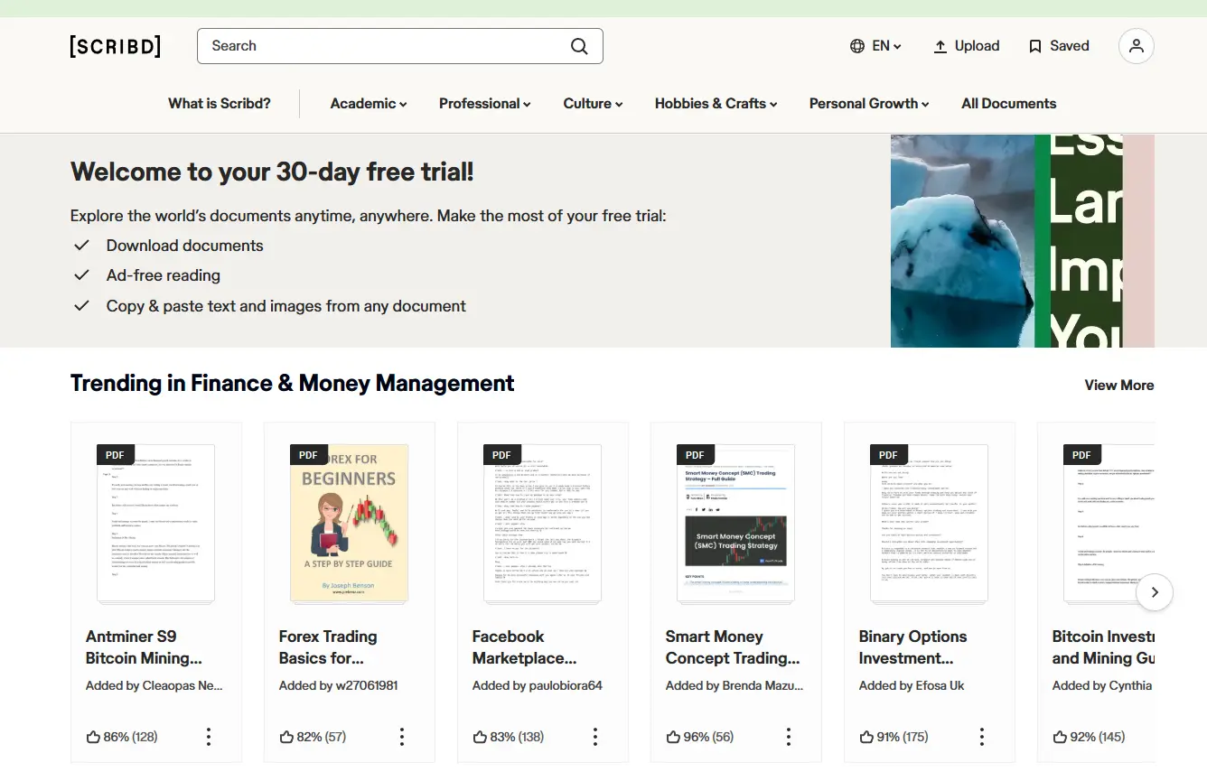The width and height of the screenshot is (1207, 781).
Task: Click the iceberg promo banner image
Action: (x=1023, y=241)
